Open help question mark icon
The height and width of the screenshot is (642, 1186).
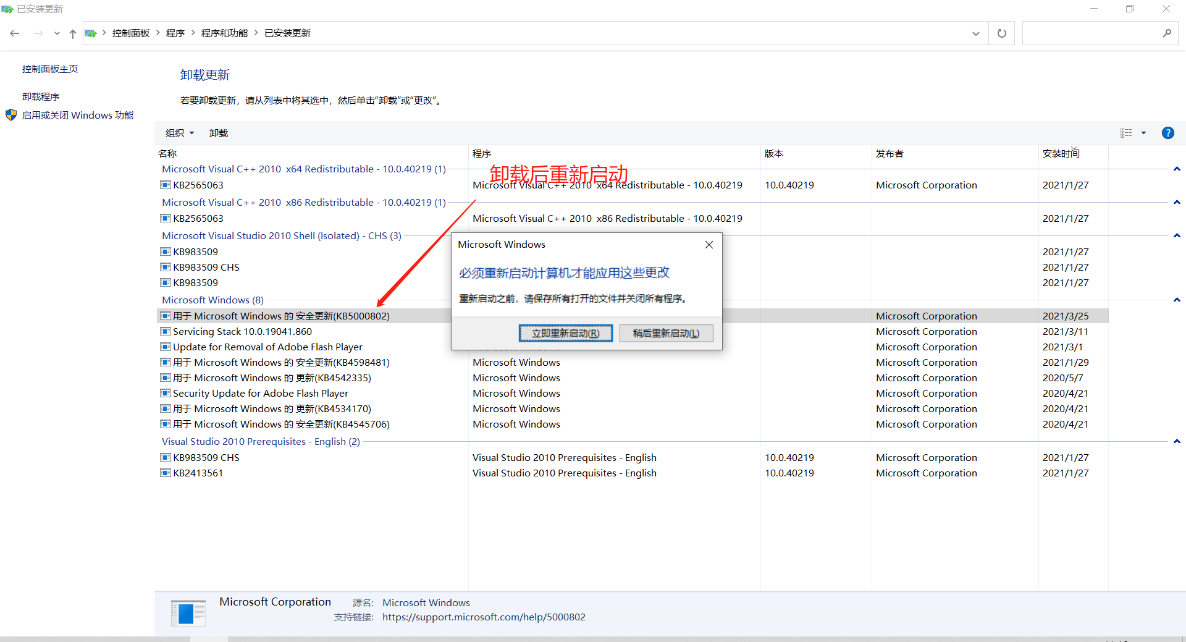click(1167, 133)
